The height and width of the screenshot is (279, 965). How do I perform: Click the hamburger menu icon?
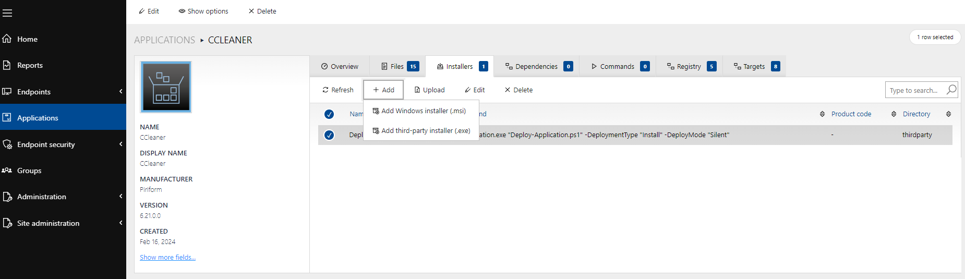click(x=7, y=13)
